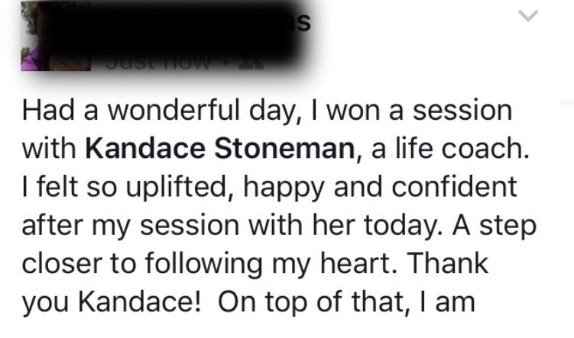Image resolution: width=574 pixels, height=338 pixels.
Task: Tap the trailing words "I am"
Action: click(x=447, y=302)
